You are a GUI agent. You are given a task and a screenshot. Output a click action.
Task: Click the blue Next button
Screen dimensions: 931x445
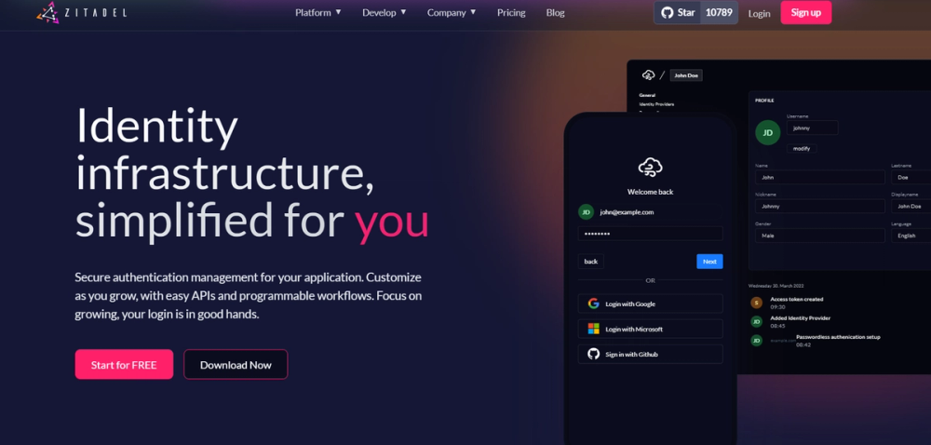click(x=709, y=262)
